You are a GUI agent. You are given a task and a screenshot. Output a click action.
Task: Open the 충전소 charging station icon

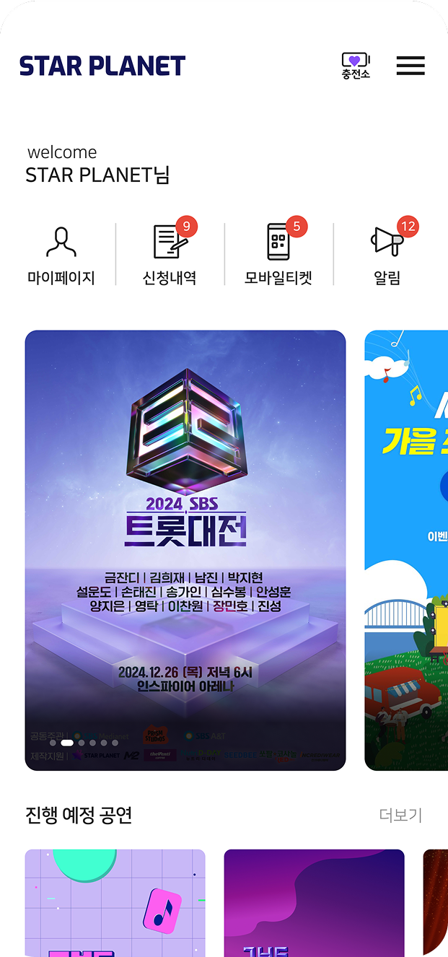click(356, 66)
